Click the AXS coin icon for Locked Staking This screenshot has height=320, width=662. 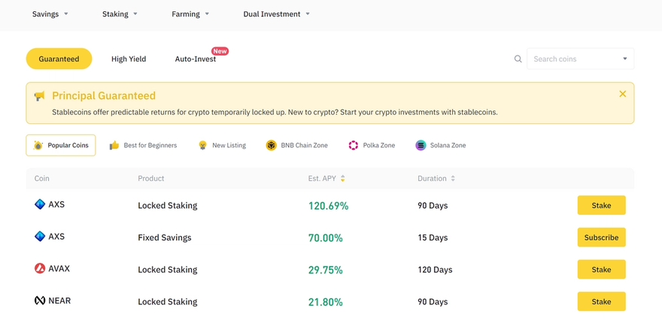pyautogui.click(x=40, y=204)
